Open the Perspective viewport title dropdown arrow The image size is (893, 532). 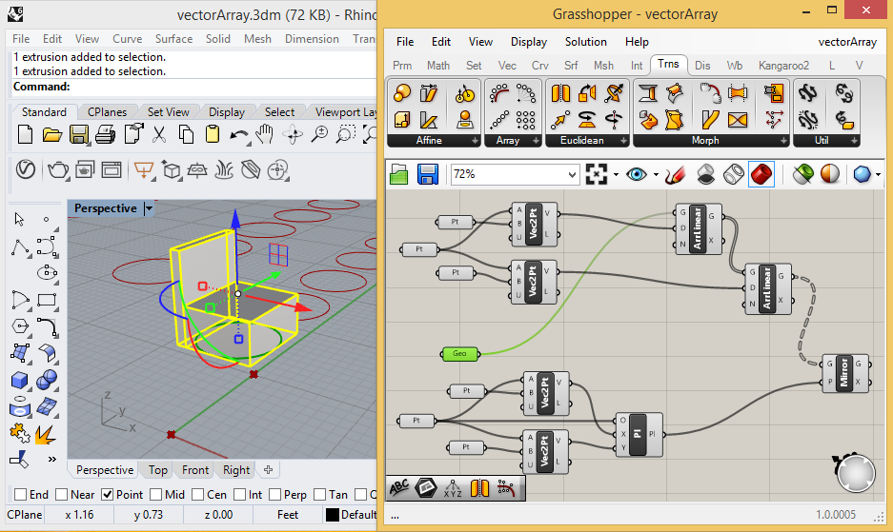coord(149,208)
